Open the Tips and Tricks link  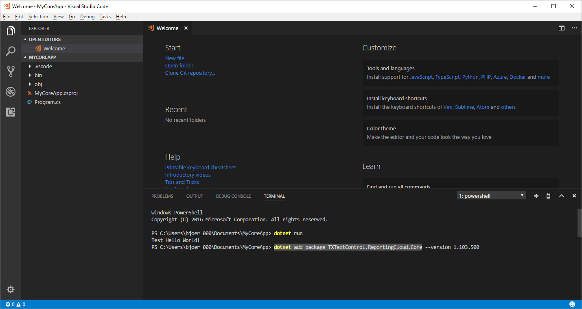pos(182,182)
